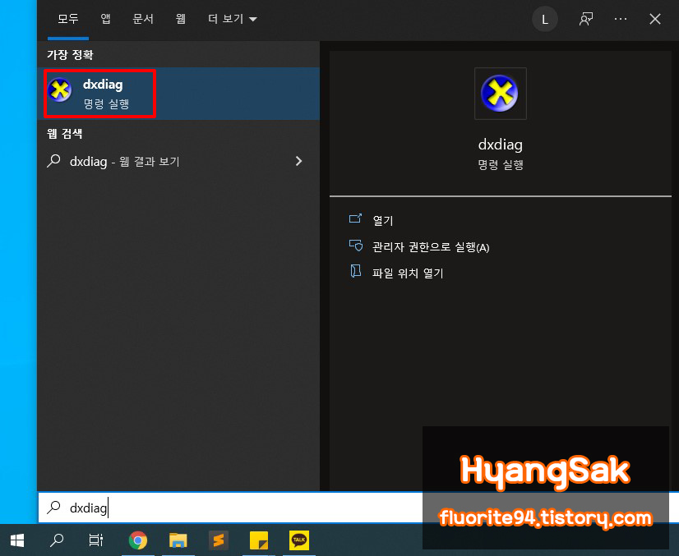Viewport: 679px width, 556px height.
Task: Launch Chrome from the taskbar
Action: tap(138, 540)
